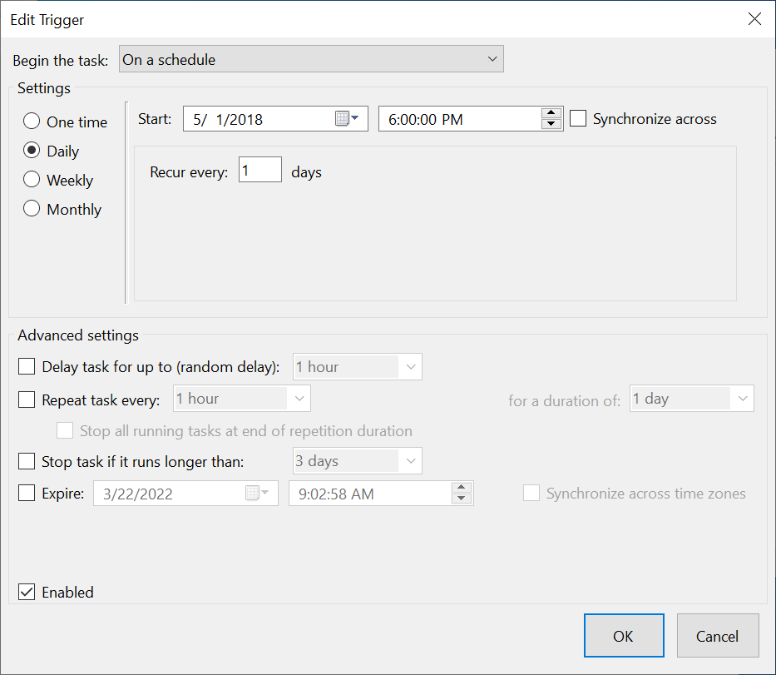
Task: Select the Daily radio button
Action: tap(32, 151)
